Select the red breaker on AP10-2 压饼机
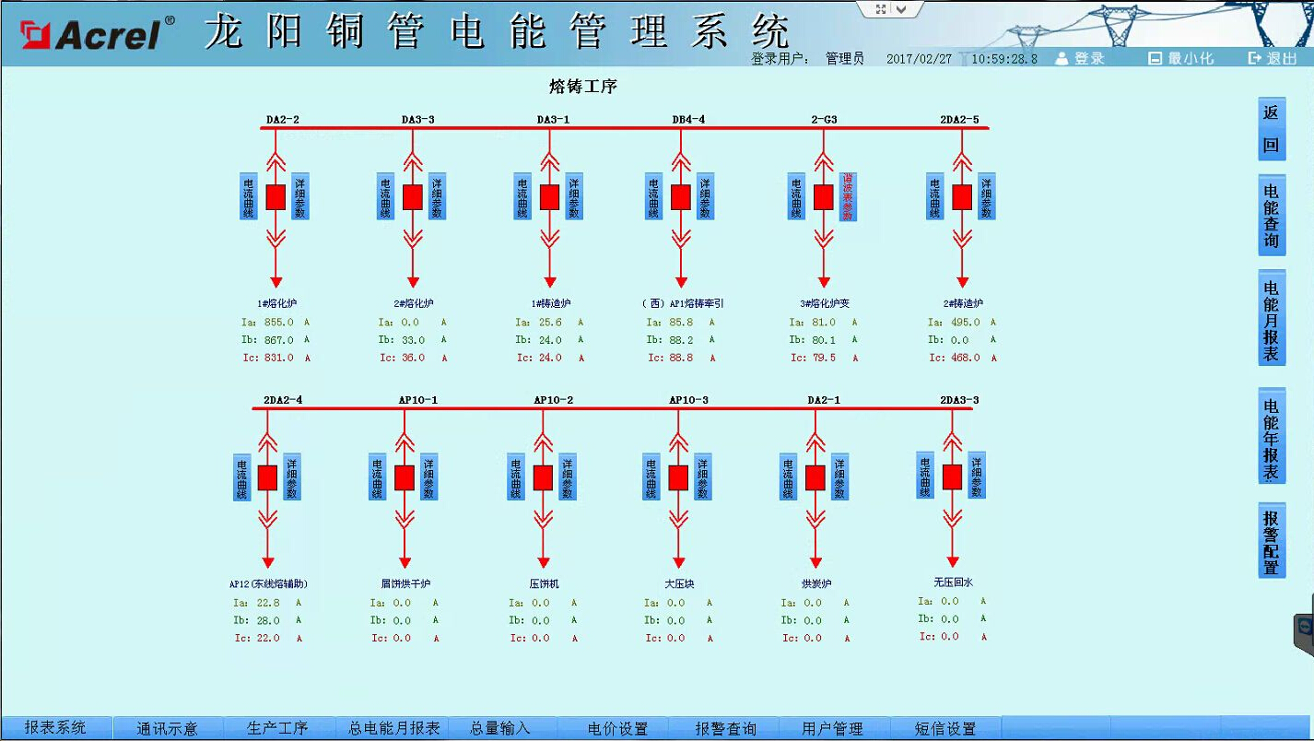This screenshot has width=1314, height=741. coord(543,477)
